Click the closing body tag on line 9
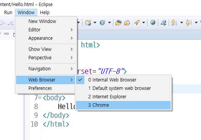201x140 pixels. tap(56, 115)
